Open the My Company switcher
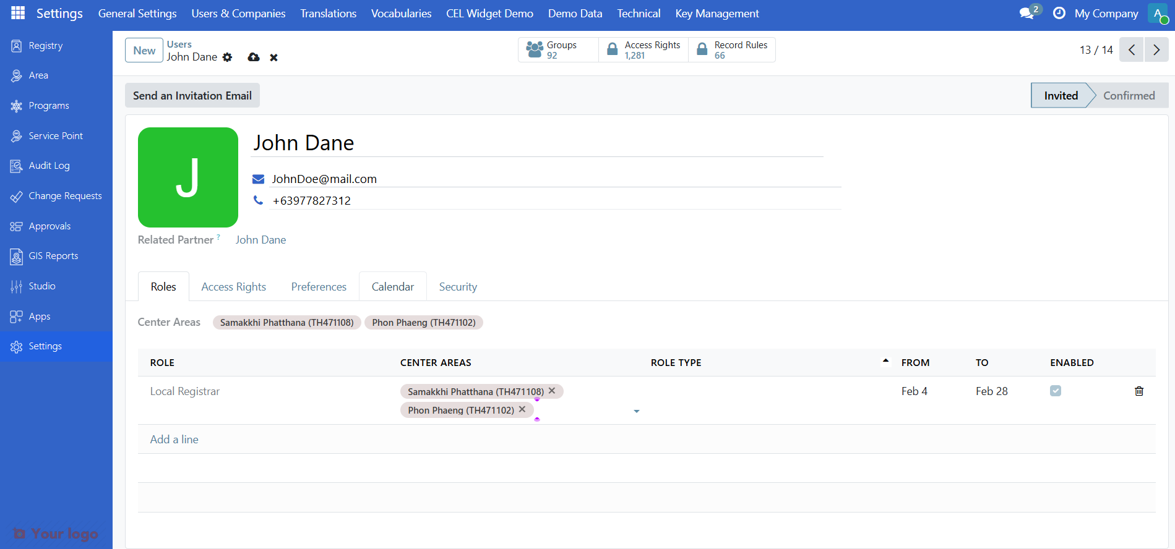 click(1106, 14)
